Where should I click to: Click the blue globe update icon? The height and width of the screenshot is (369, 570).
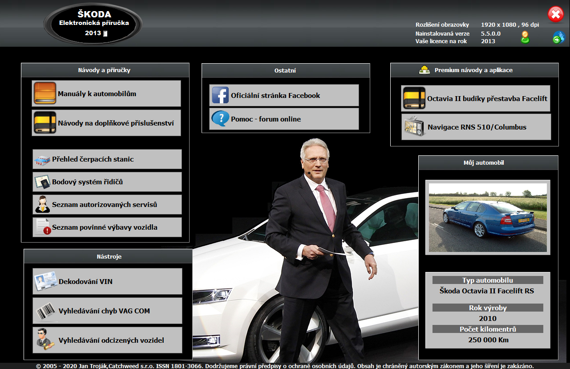tap(558, 37)
